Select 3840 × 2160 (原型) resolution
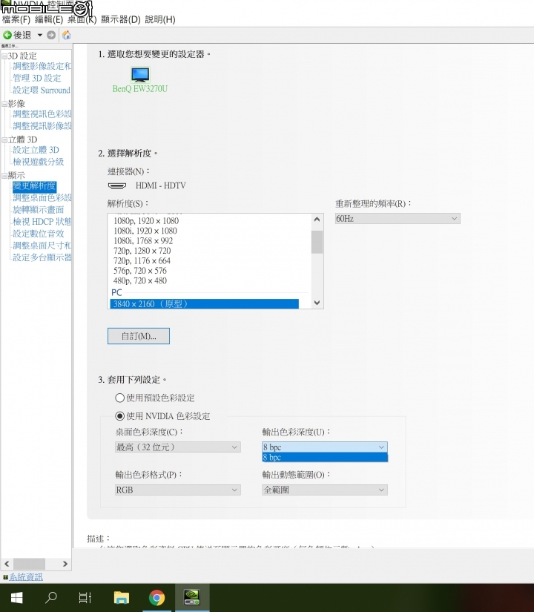Screen dimensions: 534x612 pyautogui.click(x=205, y=304)
